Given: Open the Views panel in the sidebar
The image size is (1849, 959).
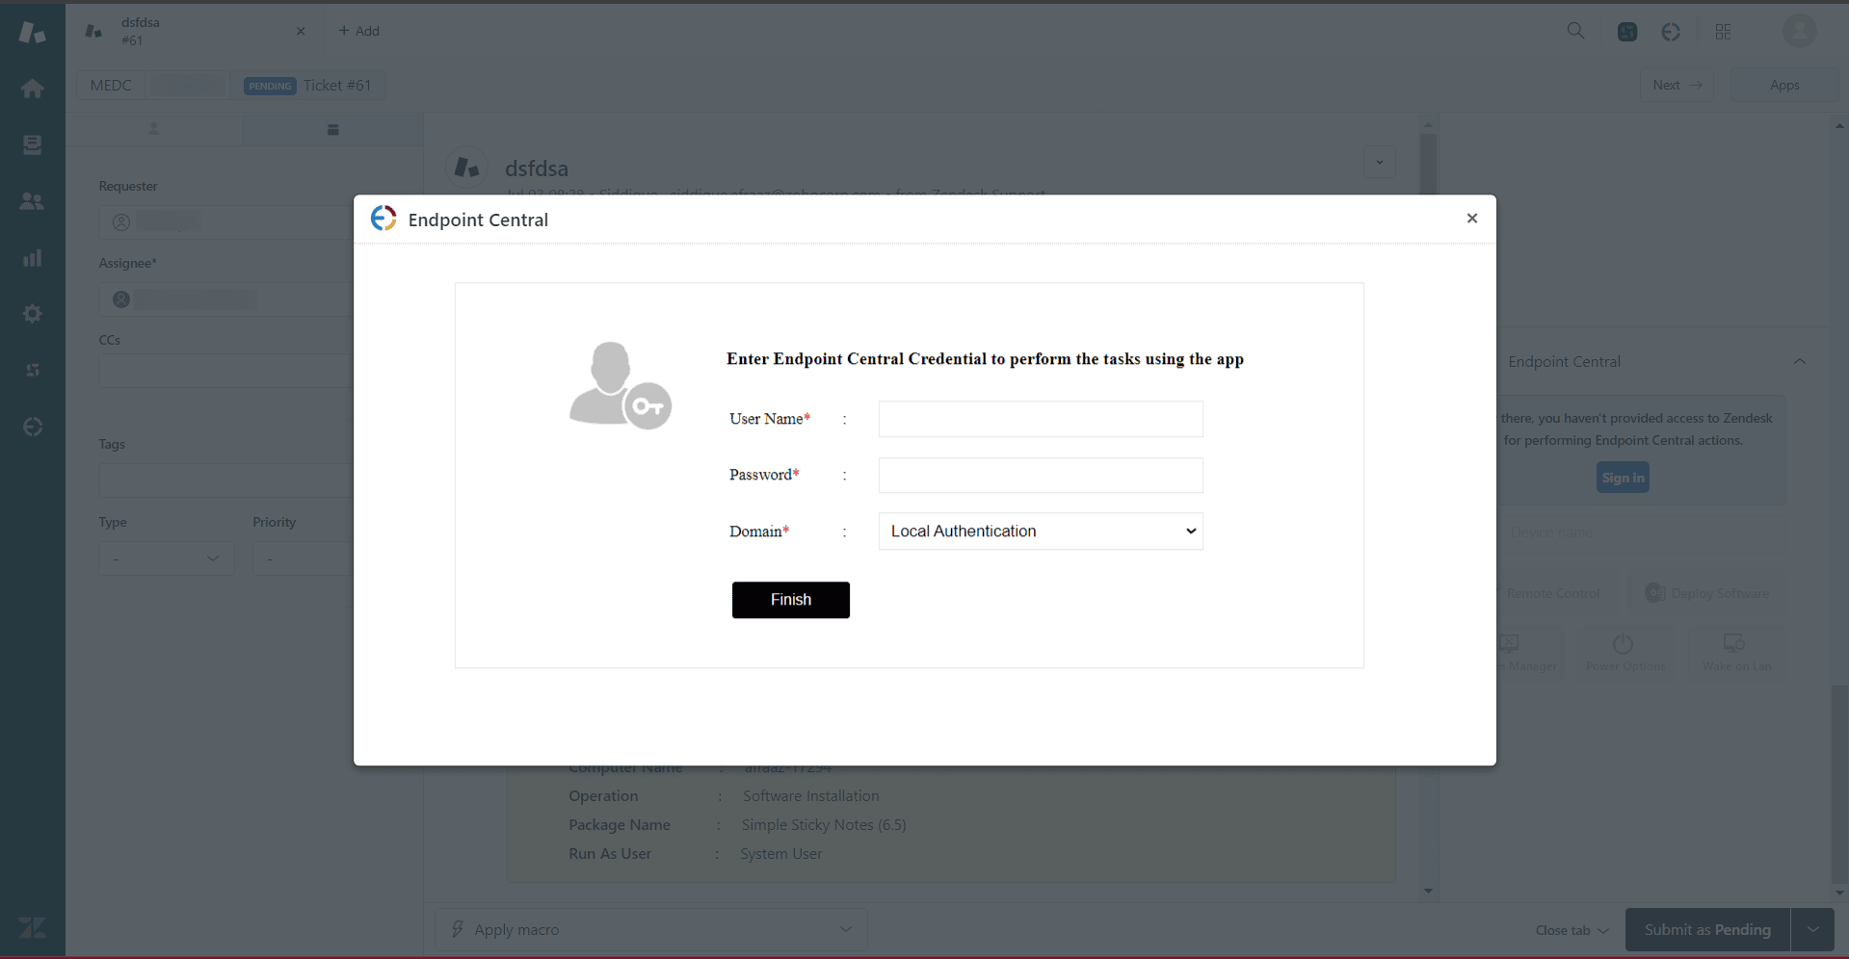Looking at the screenshot, I should [32, 144].
